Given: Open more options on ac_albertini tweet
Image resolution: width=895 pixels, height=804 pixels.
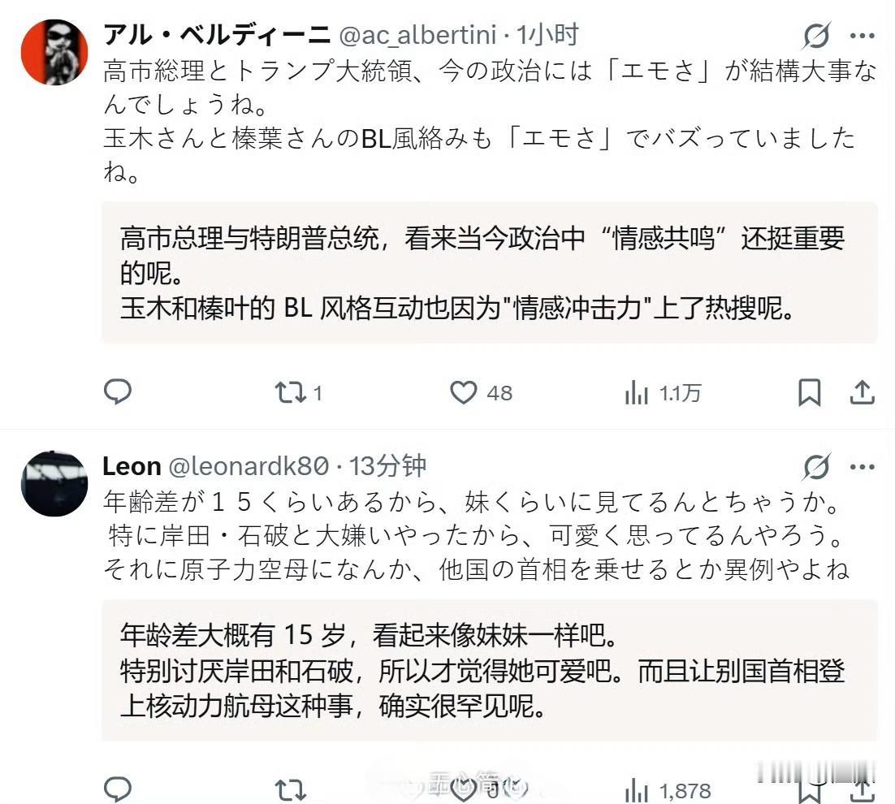Looking at the screenshot, I should click(x=862, y=36).
